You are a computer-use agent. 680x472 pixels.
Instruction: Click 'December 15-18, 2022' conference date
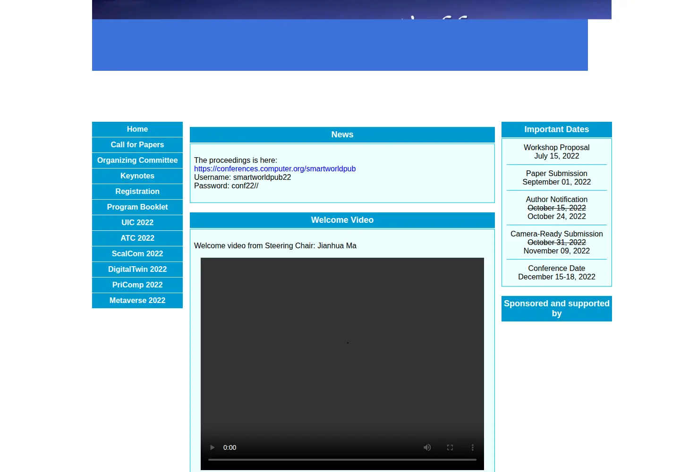point(557,277)
